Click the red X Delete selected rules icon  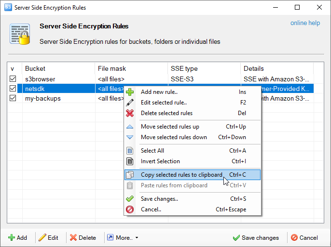[x=130, y=113]
